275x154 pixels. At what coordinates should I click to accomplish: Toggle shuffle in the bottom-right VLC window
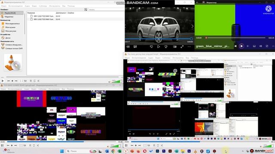click(x=162, y=145)
